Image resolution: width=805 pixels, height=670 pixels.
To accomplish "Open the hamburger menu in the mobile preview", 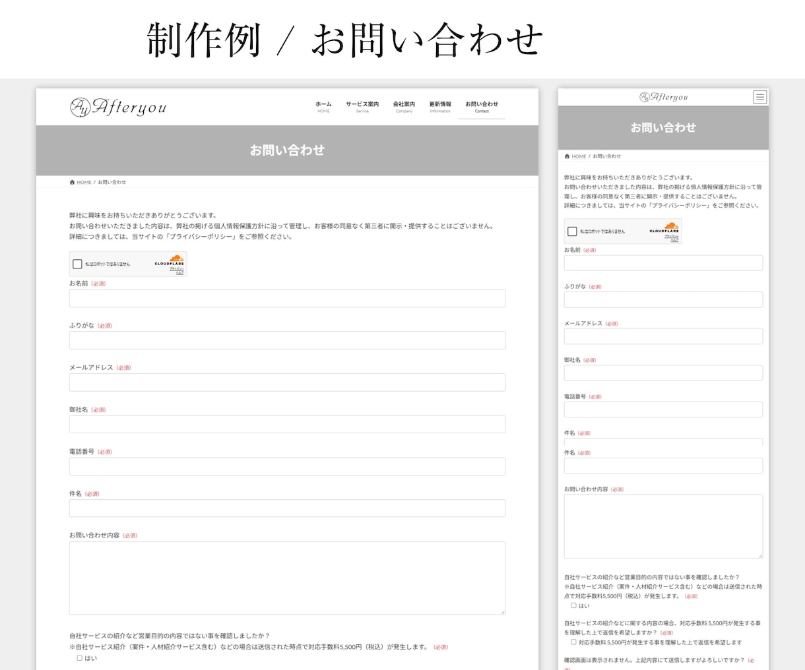I will [760, 97].
